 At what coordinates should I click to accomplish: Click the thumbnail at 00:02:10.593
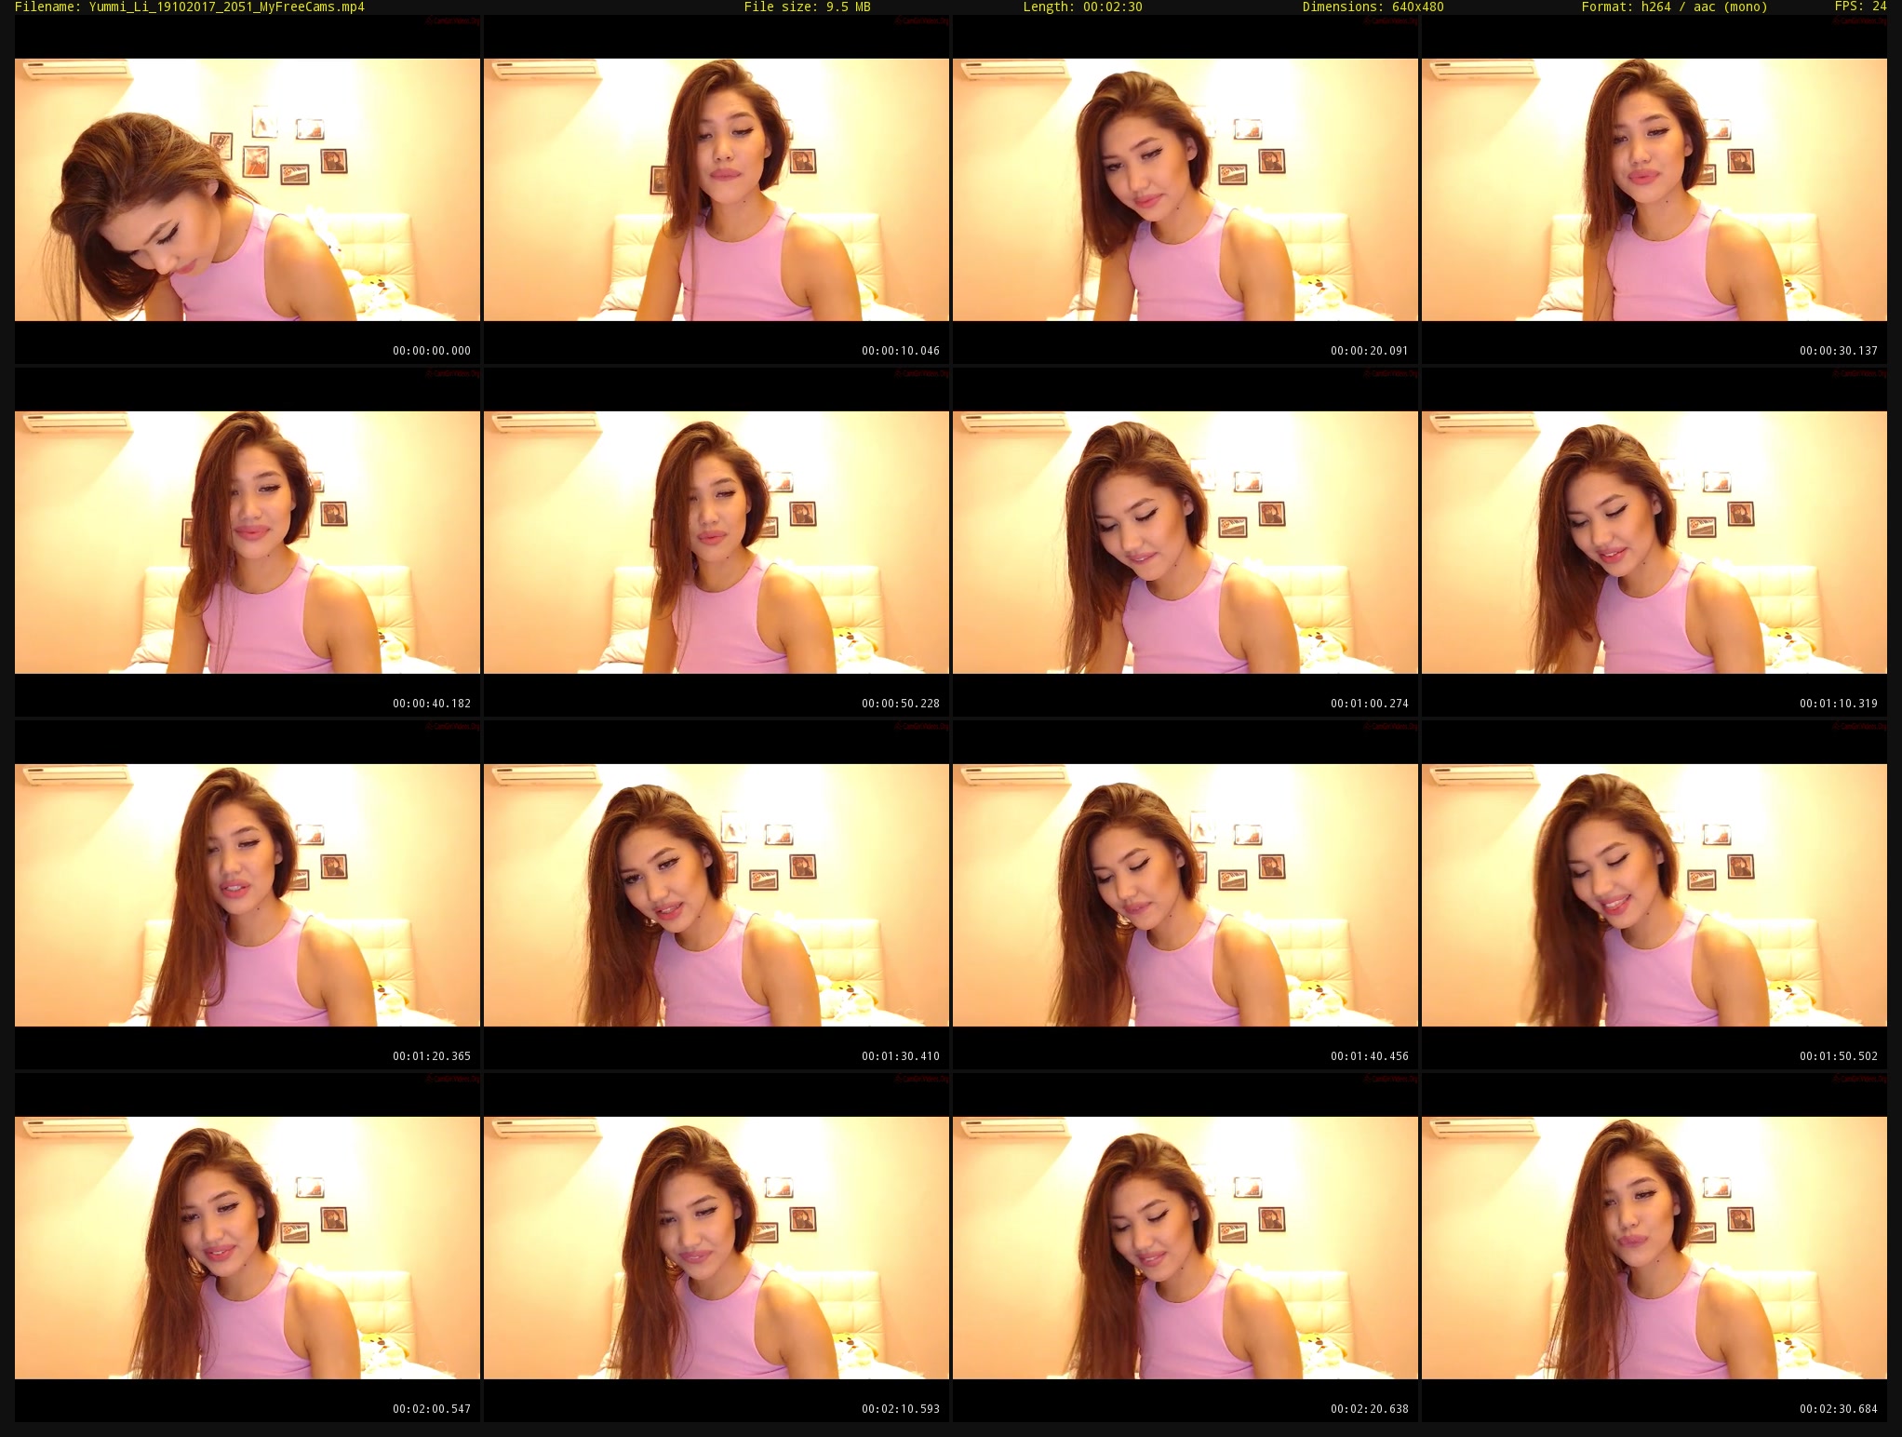[x=717, y=1248]
